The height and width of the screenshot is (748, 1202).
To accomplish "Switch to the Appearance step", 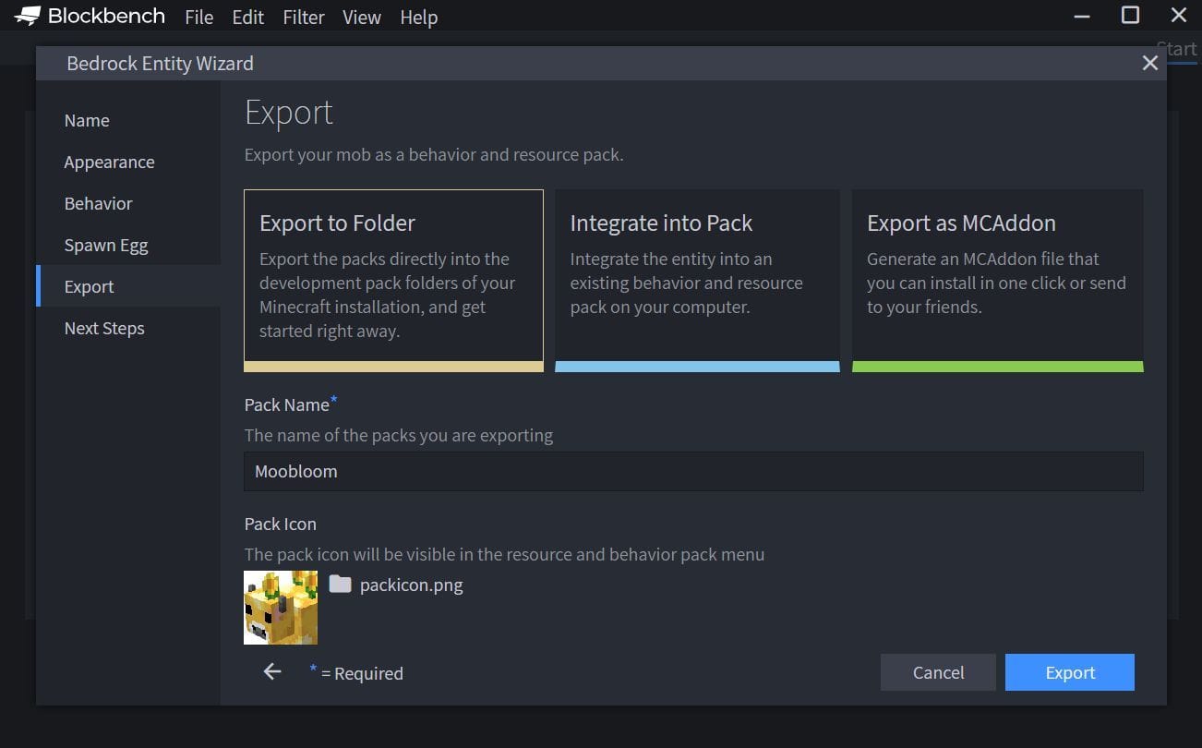I will click(109, 162).
